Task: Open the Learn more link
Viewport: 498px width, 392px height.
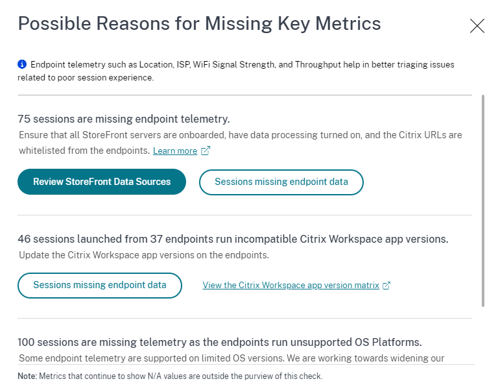Action: tap(175, 151)
